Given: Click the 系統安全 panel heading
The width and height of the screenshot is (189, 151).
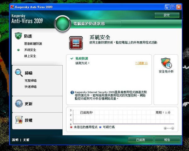Looking at the screenshot, I should tap(100, 37).
